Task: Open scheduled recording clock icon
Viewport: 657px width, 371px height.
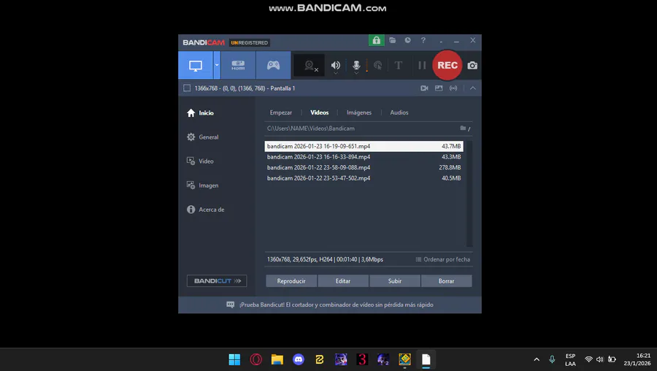Action: tap(407, 40)
